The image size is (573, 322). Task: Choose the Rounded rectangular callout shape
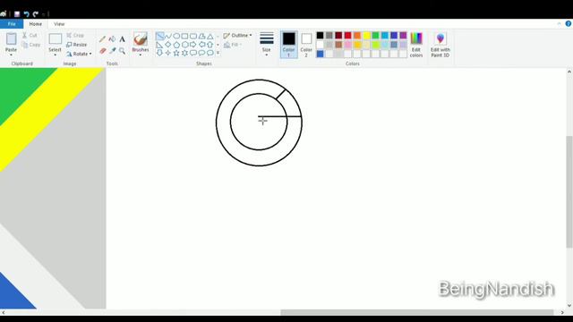[193, 53]
